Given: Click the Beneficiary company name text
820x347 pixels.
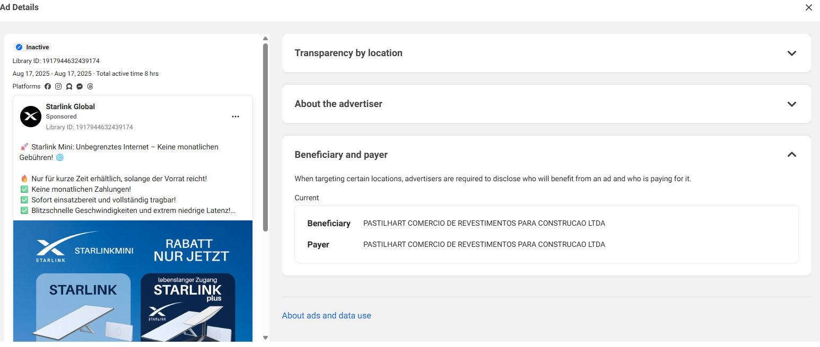Looking at the screenshot, I should coord(484,223).
